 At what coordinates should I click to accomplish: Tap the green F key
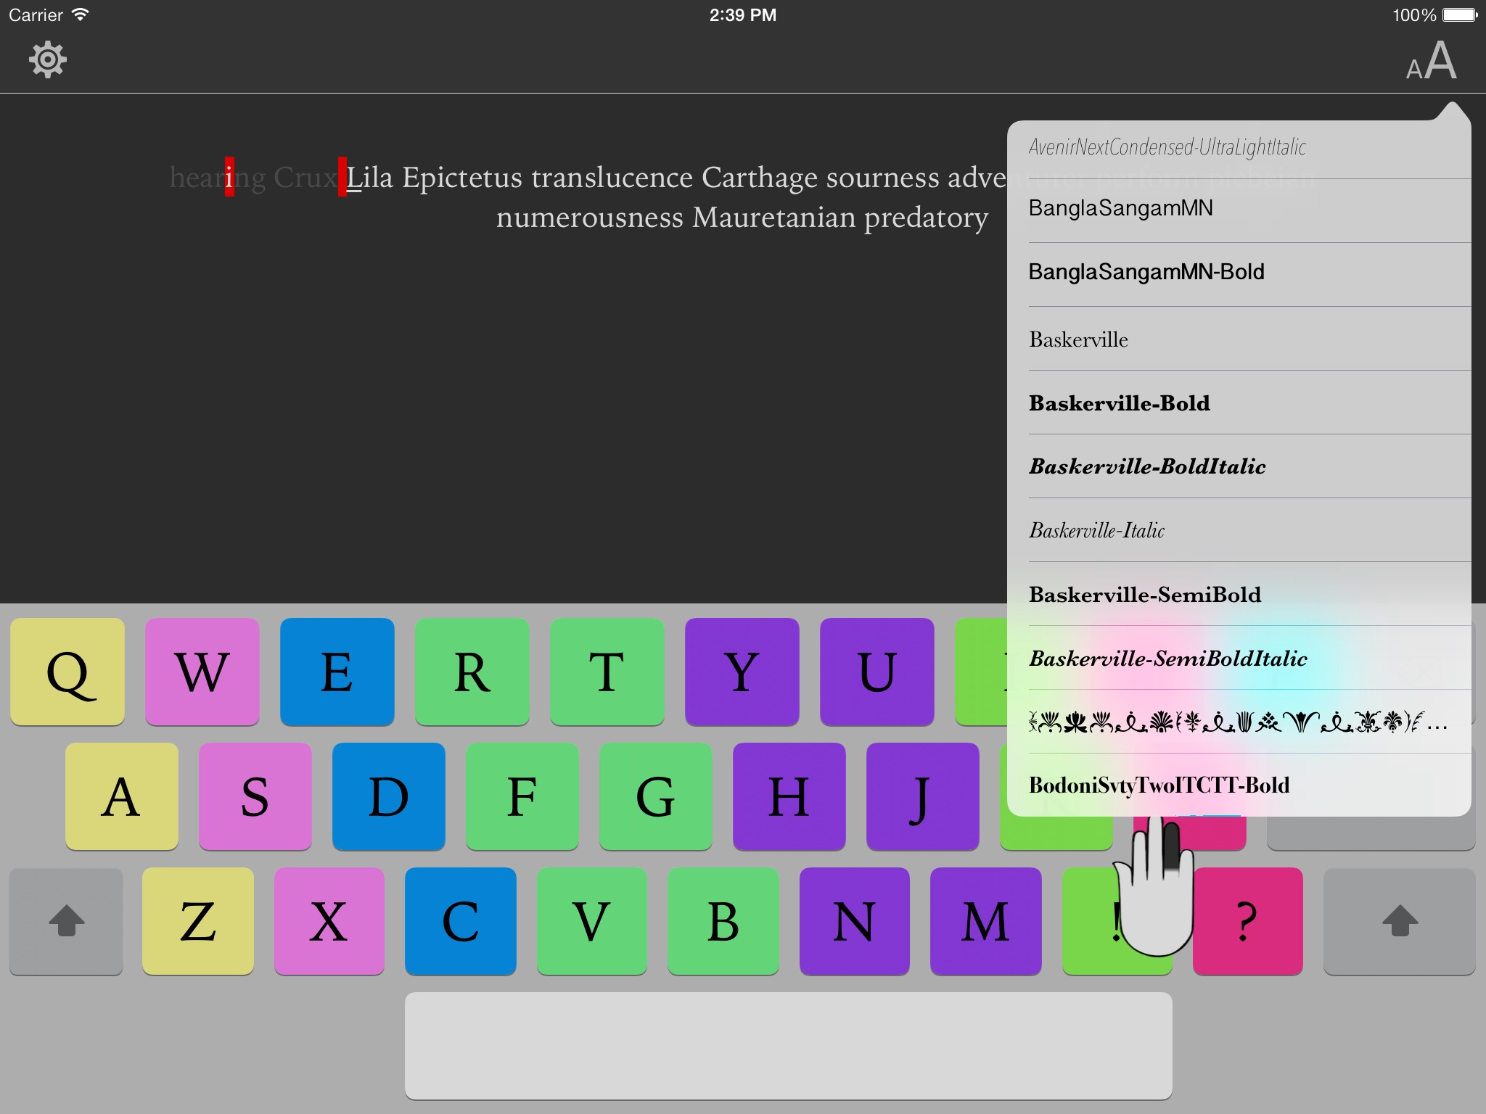(522, 796)
